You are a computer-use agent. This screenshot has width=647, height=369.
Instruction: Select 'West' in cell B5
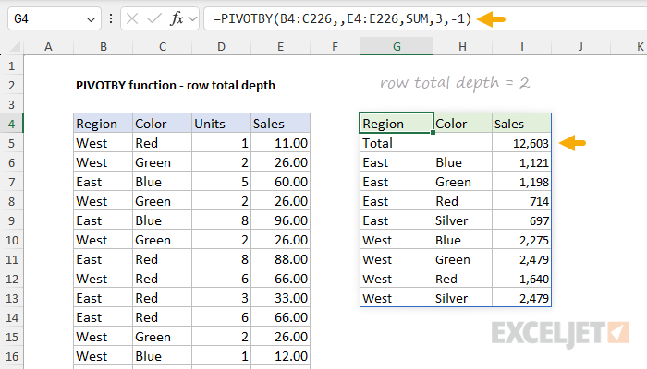pos(104,143)
